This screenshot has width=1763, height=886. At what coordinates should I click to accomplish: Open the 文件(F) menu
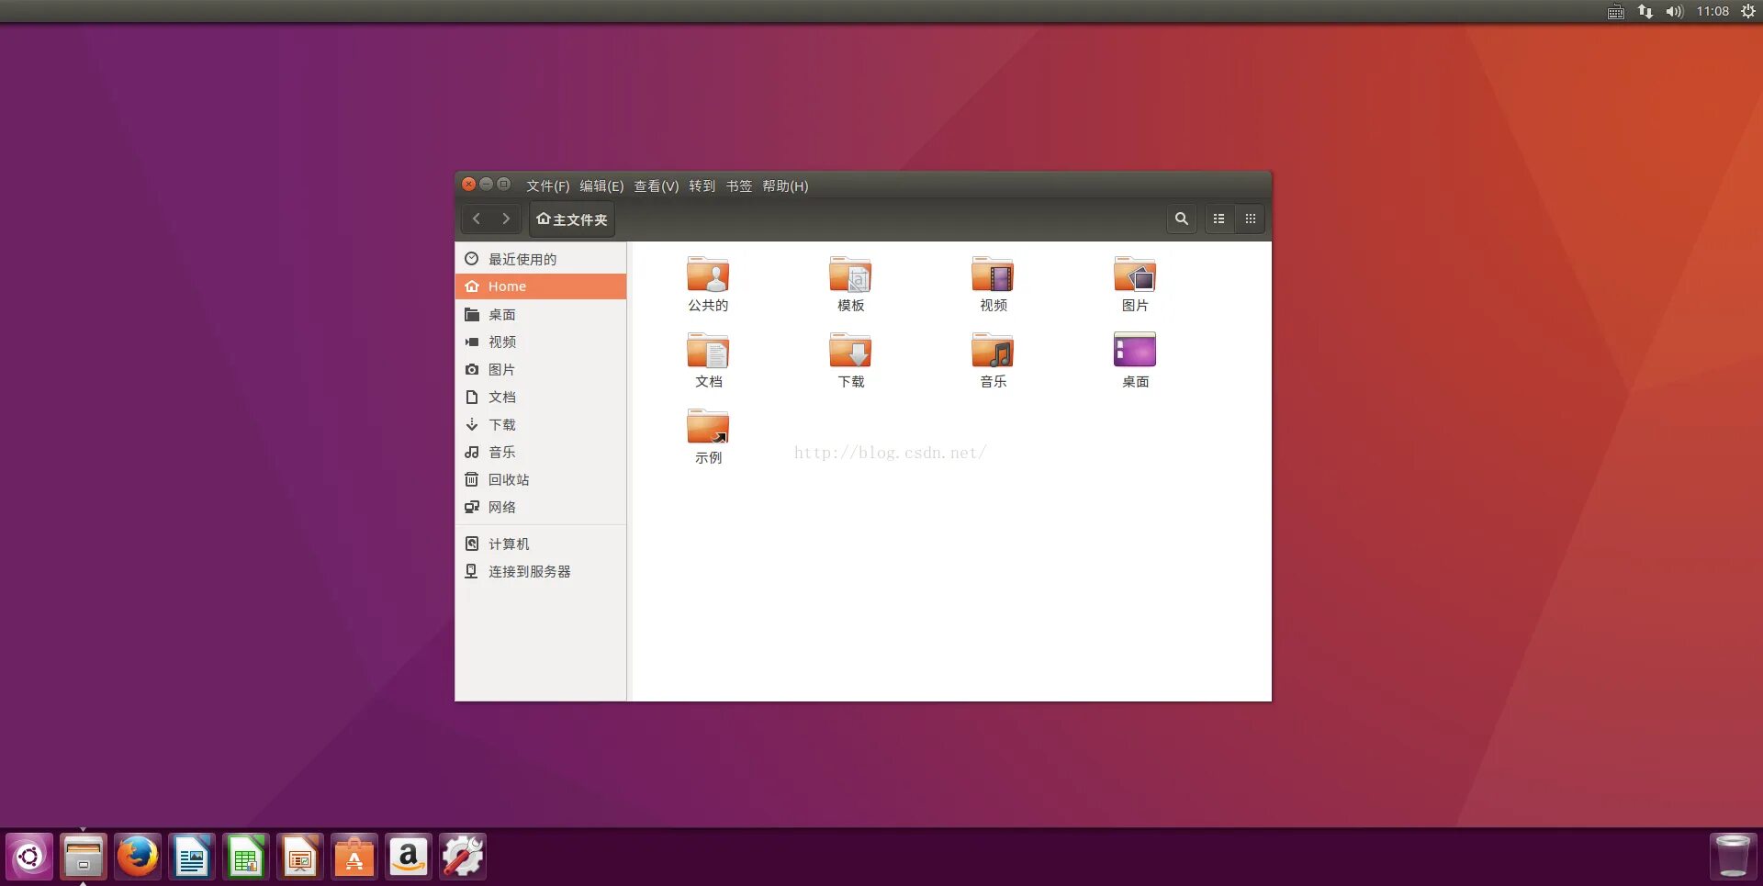click(547, 185)
